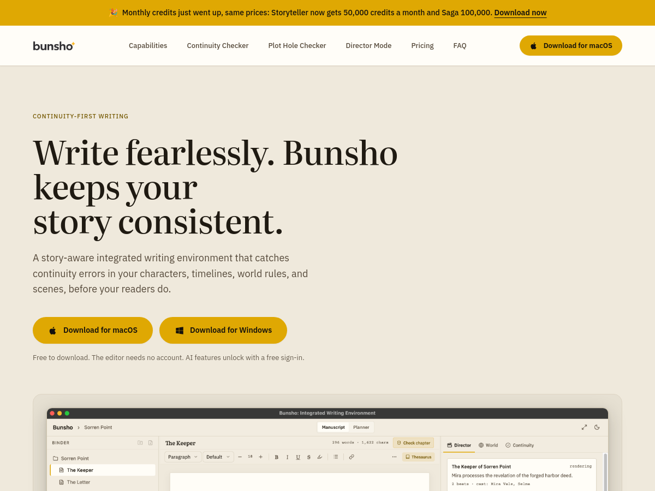Open the Default font dropdown
The image size is (655, 491).
point(218,457)
